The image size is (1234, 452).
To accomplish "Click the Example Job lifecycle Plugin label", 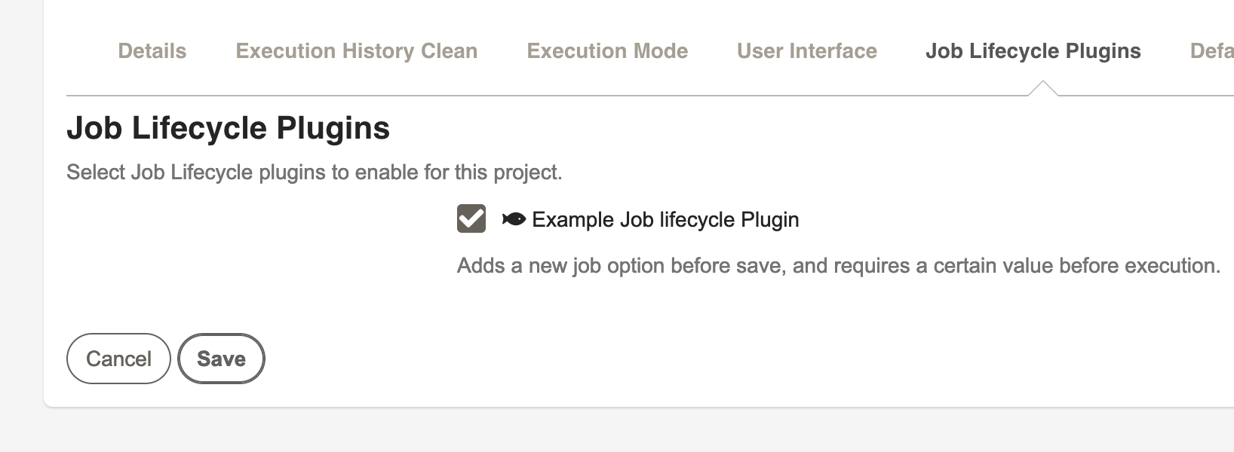I will point(665,219).
